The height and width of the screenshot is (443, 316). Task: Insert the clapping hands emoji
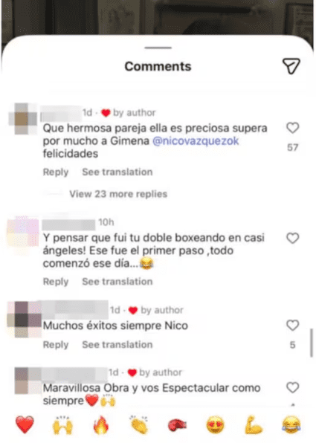click(x=139, y=424)
